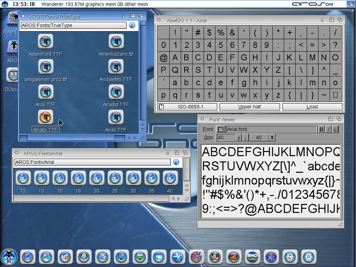356x267 pixels.
Task: Click the AROS:Fonts/Arial path field
Action: 92,162
